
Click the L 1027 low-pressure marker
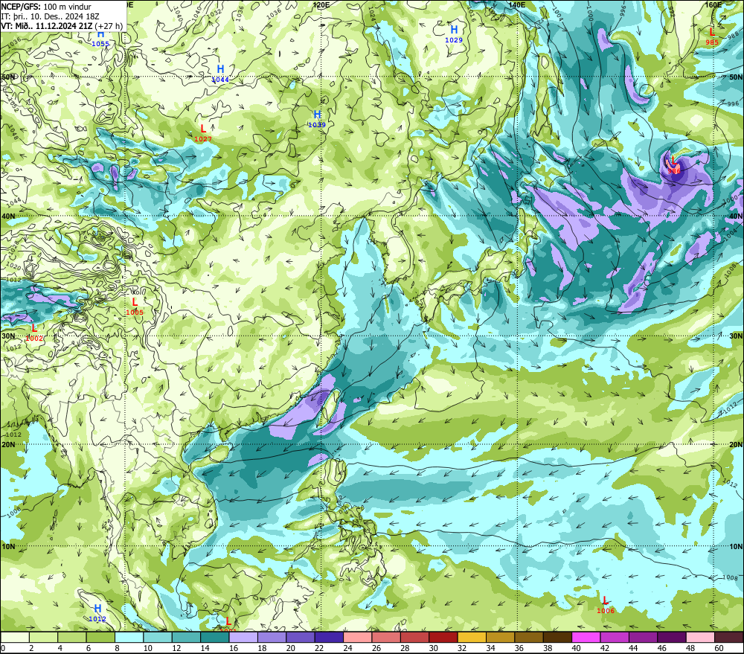(x=203, y=133)
